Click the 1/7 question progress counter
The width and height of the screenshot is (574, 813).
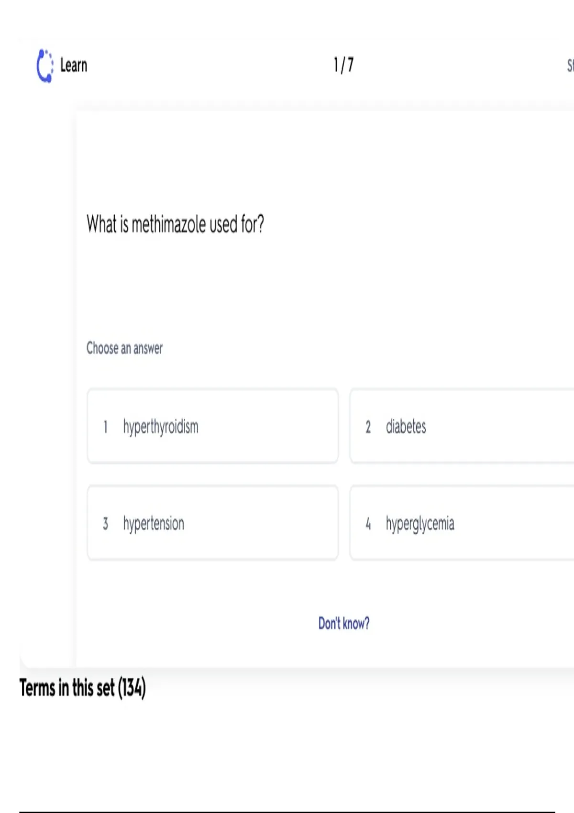coord(343,65)
